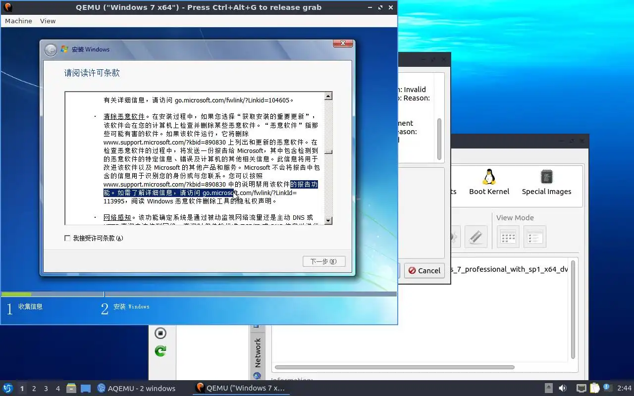Switch to workspace 3
Screen dimensions: 634x396
click(x=46, y=389)
